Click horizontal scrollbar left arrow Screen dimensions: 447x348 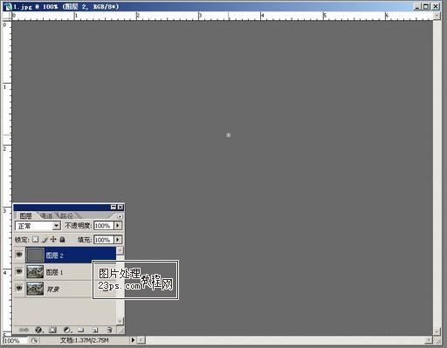click(141, 340)
